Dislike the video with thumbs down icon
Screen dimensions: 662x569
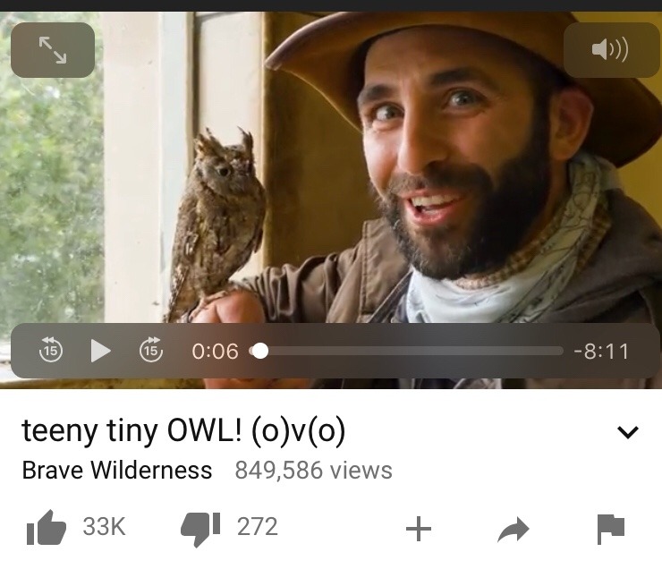pos(200,529)
